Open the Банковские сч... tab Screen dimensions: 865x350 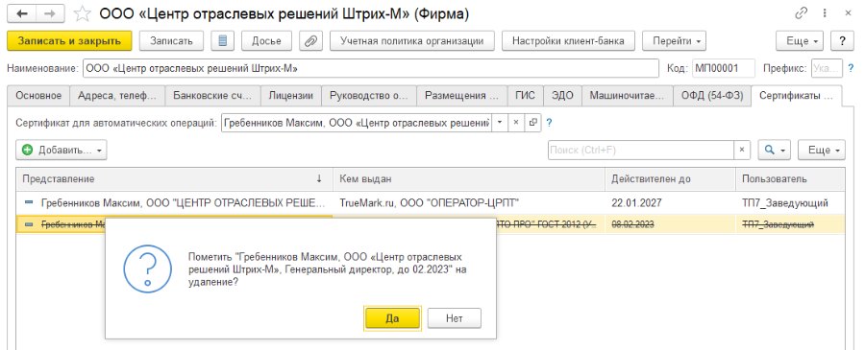coord(212,95)
